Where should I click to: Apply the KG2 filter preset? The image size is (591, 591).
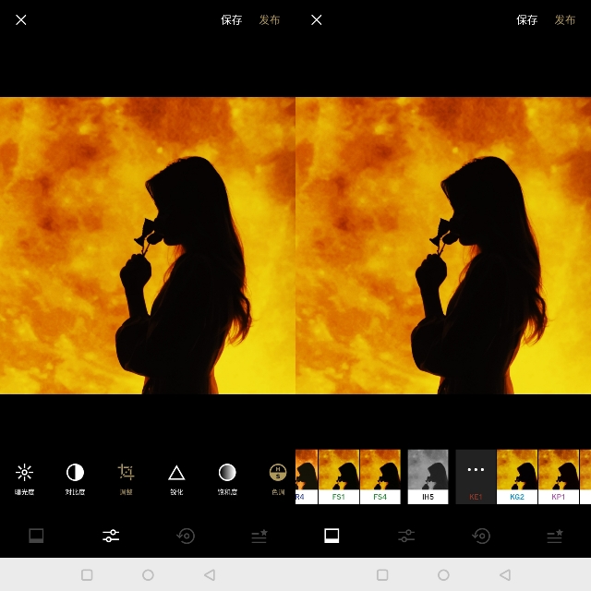click(516, 476)
